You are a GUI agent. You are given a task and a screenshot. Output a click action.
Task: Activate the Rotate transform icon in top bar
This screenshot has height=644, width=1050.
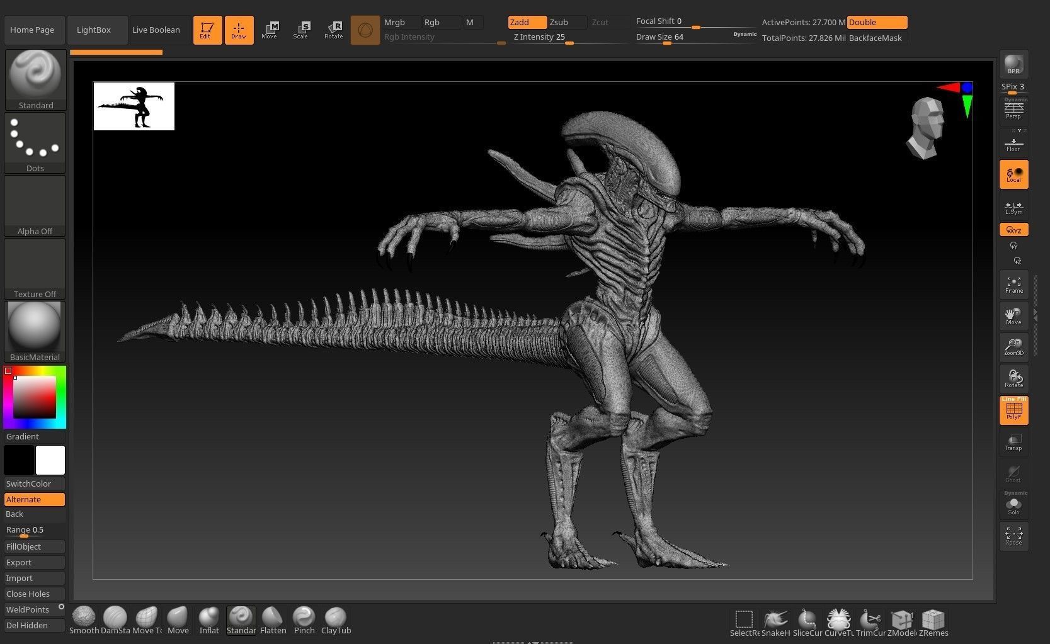pyautogui.click(x=333, y=30)
